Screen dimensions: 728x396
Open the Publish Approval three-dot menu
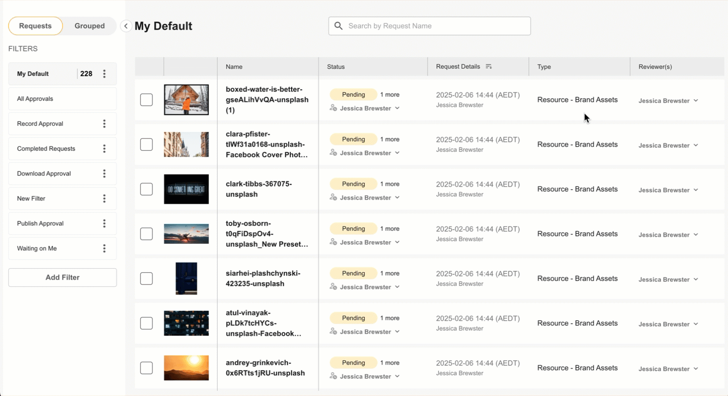(x=104, y=223)
